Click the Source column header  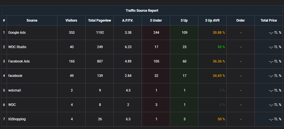(32, 20)
